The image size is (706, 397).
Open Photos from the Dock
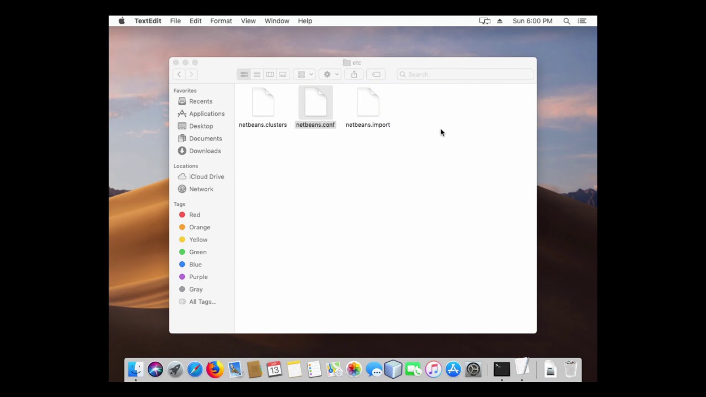click(x=354, y=369)
